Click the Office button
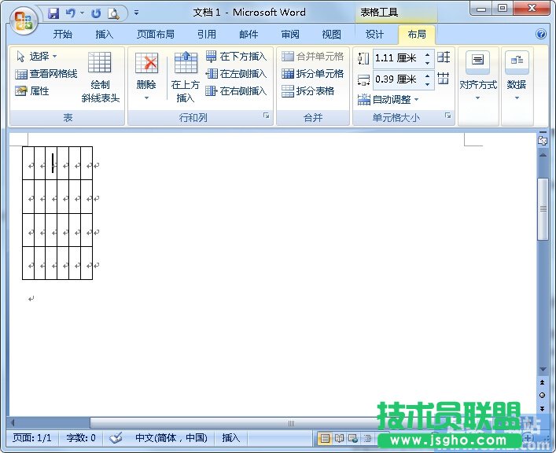The width and height of the screenshot is (556, 453). tap(23, 18)
